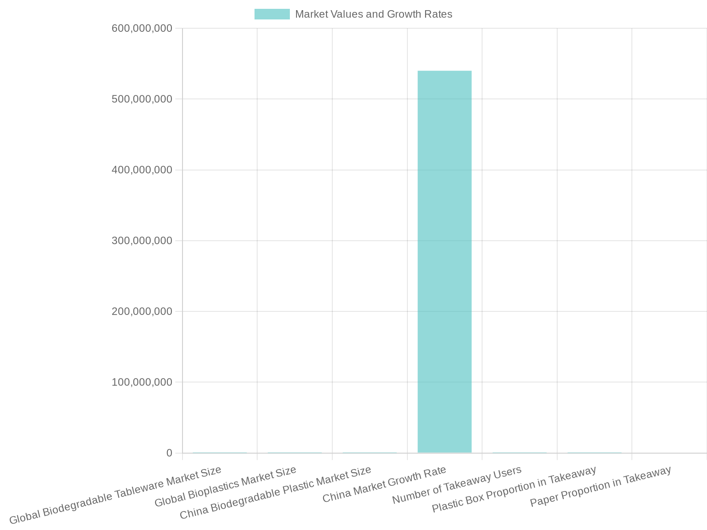The height and width of the screenshot is (530, 707).
Task: Click the China Biodegradable Plastic Market Size label
Action: (275, 492)
